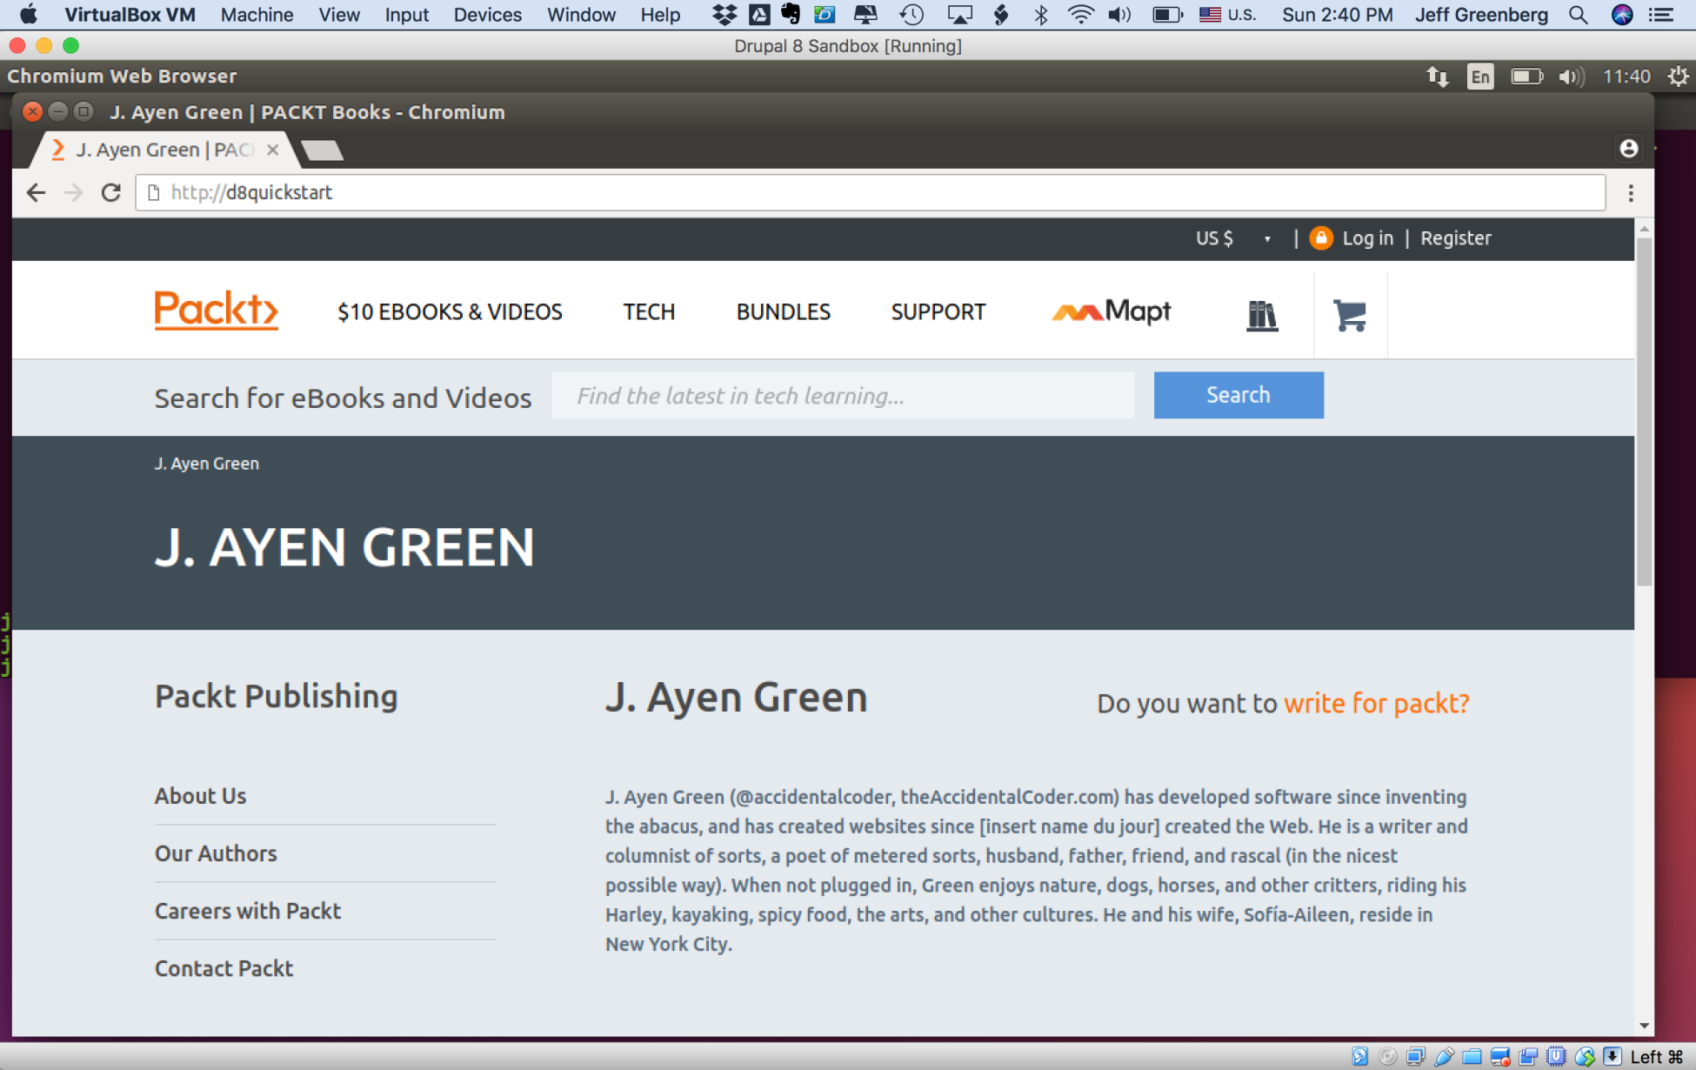Image resolution: width=1696 pixels, height=1070 pixels.
Task: Click the eBooks search input field
Action: tap(842, 396)
